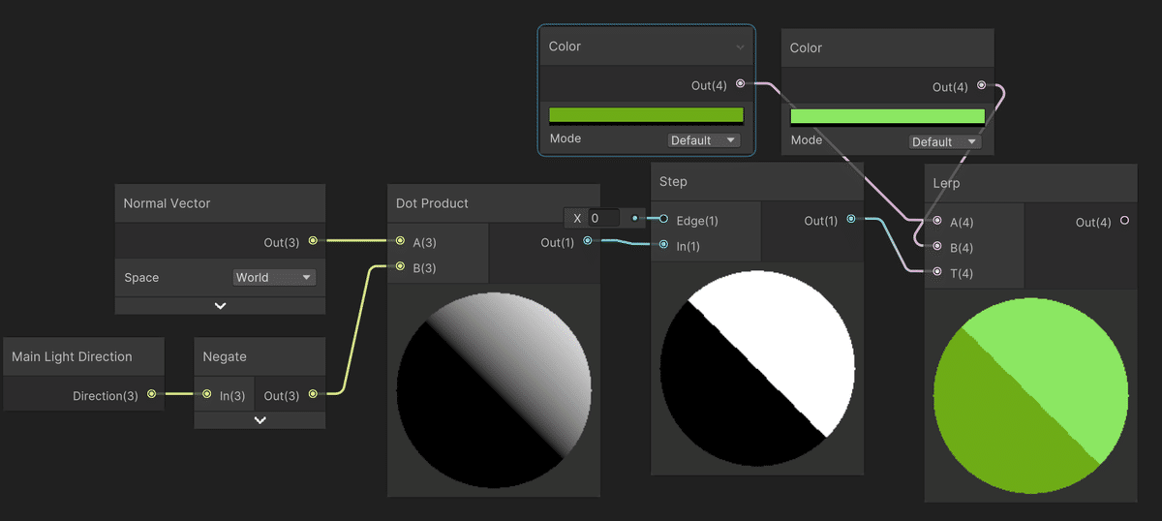This screenshot has width=1162, height=521.
Task: Click the Normal Vector Out(3) output port
Action: tap(313, 240)
